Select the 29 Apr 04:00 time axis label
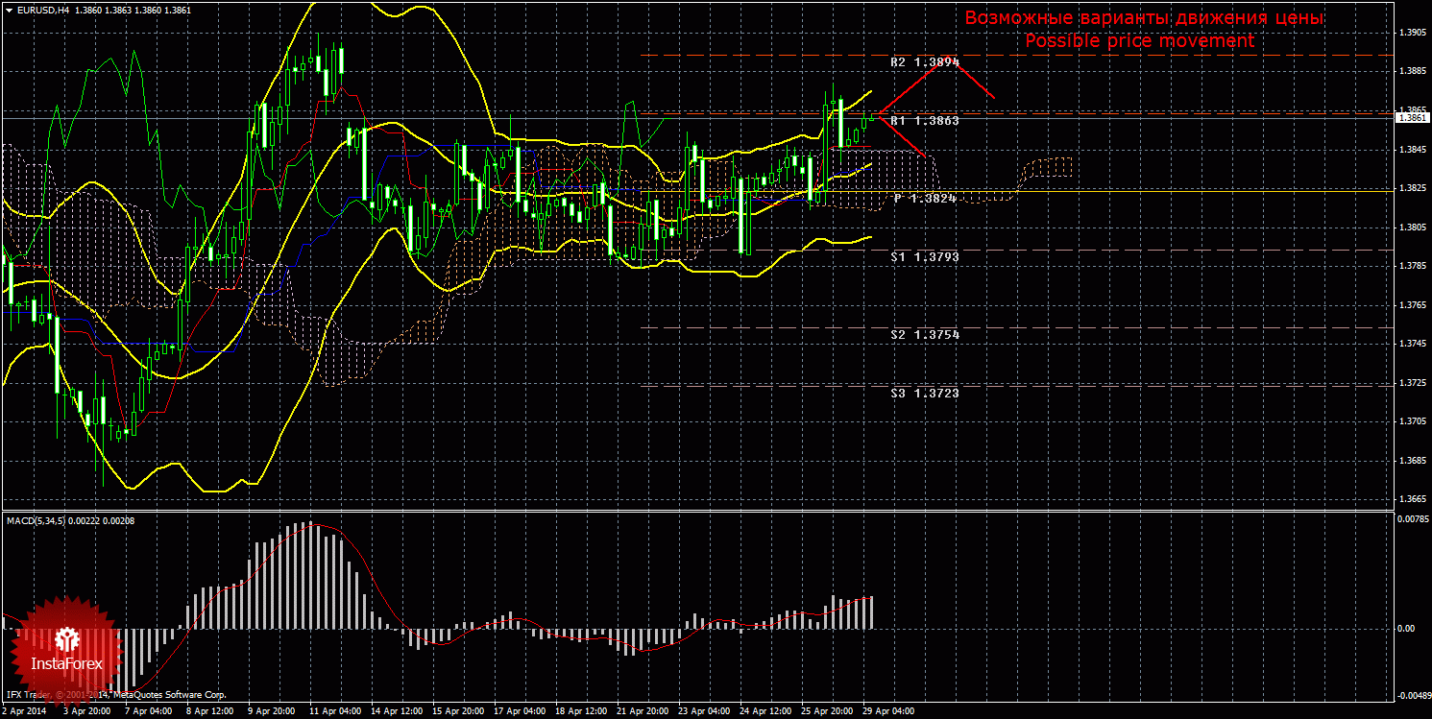1432x719 pixels. [888, 712]
